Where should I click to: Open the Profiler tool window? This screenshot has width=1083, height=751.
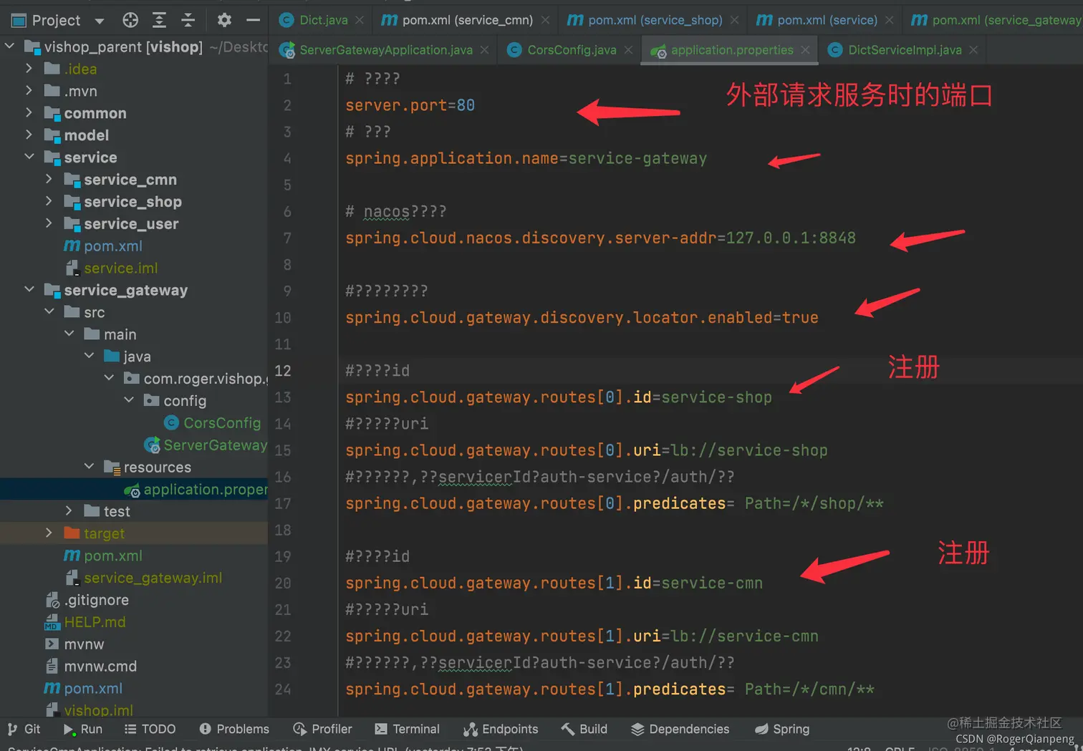tap(323, 729)
